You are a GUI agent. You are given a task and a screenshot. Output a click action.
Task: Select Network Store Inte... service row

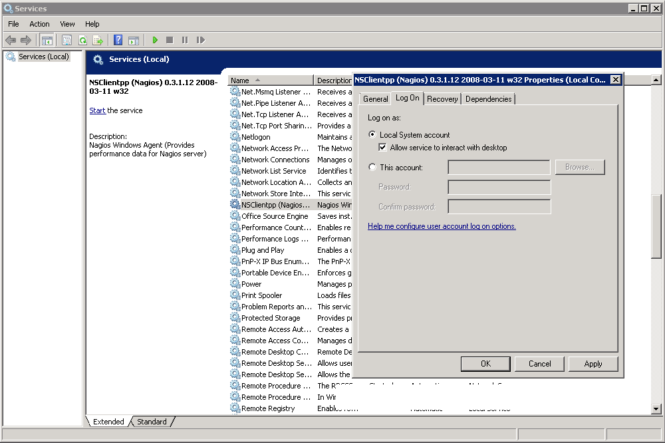point(291,194)
